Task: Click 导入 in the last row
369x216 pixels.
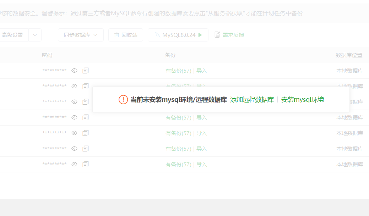Action: point(202,165)
